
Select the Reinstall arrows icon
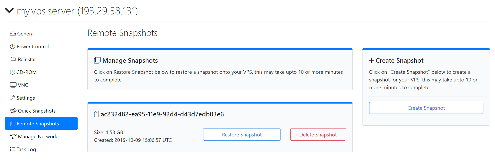[x=12, y=59]
